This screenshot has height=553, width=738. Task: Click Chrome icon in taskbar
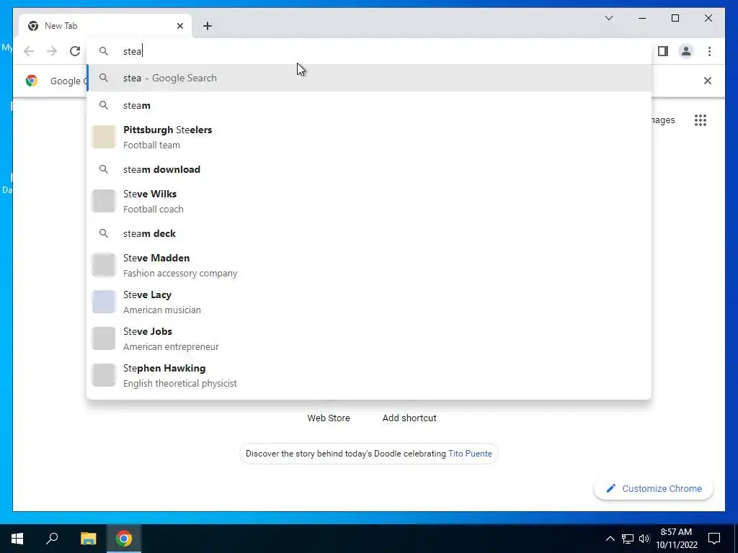[124, 539]
